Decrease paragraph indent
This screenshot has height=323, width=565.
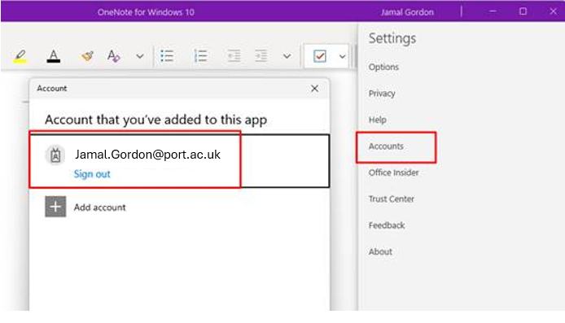click(234, 56)
